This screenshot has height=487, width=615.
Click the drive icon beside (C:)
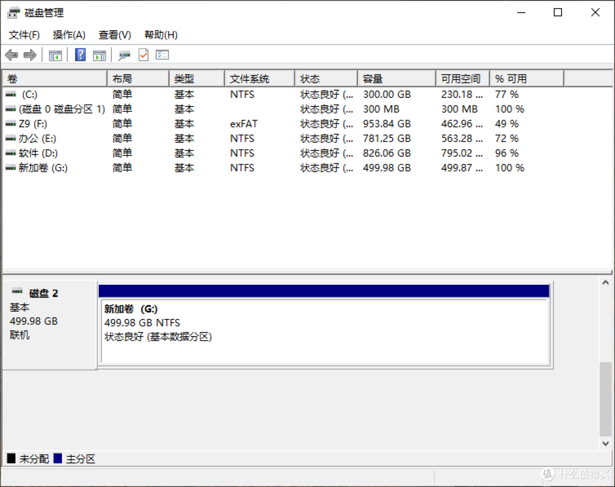coord(11,94)
